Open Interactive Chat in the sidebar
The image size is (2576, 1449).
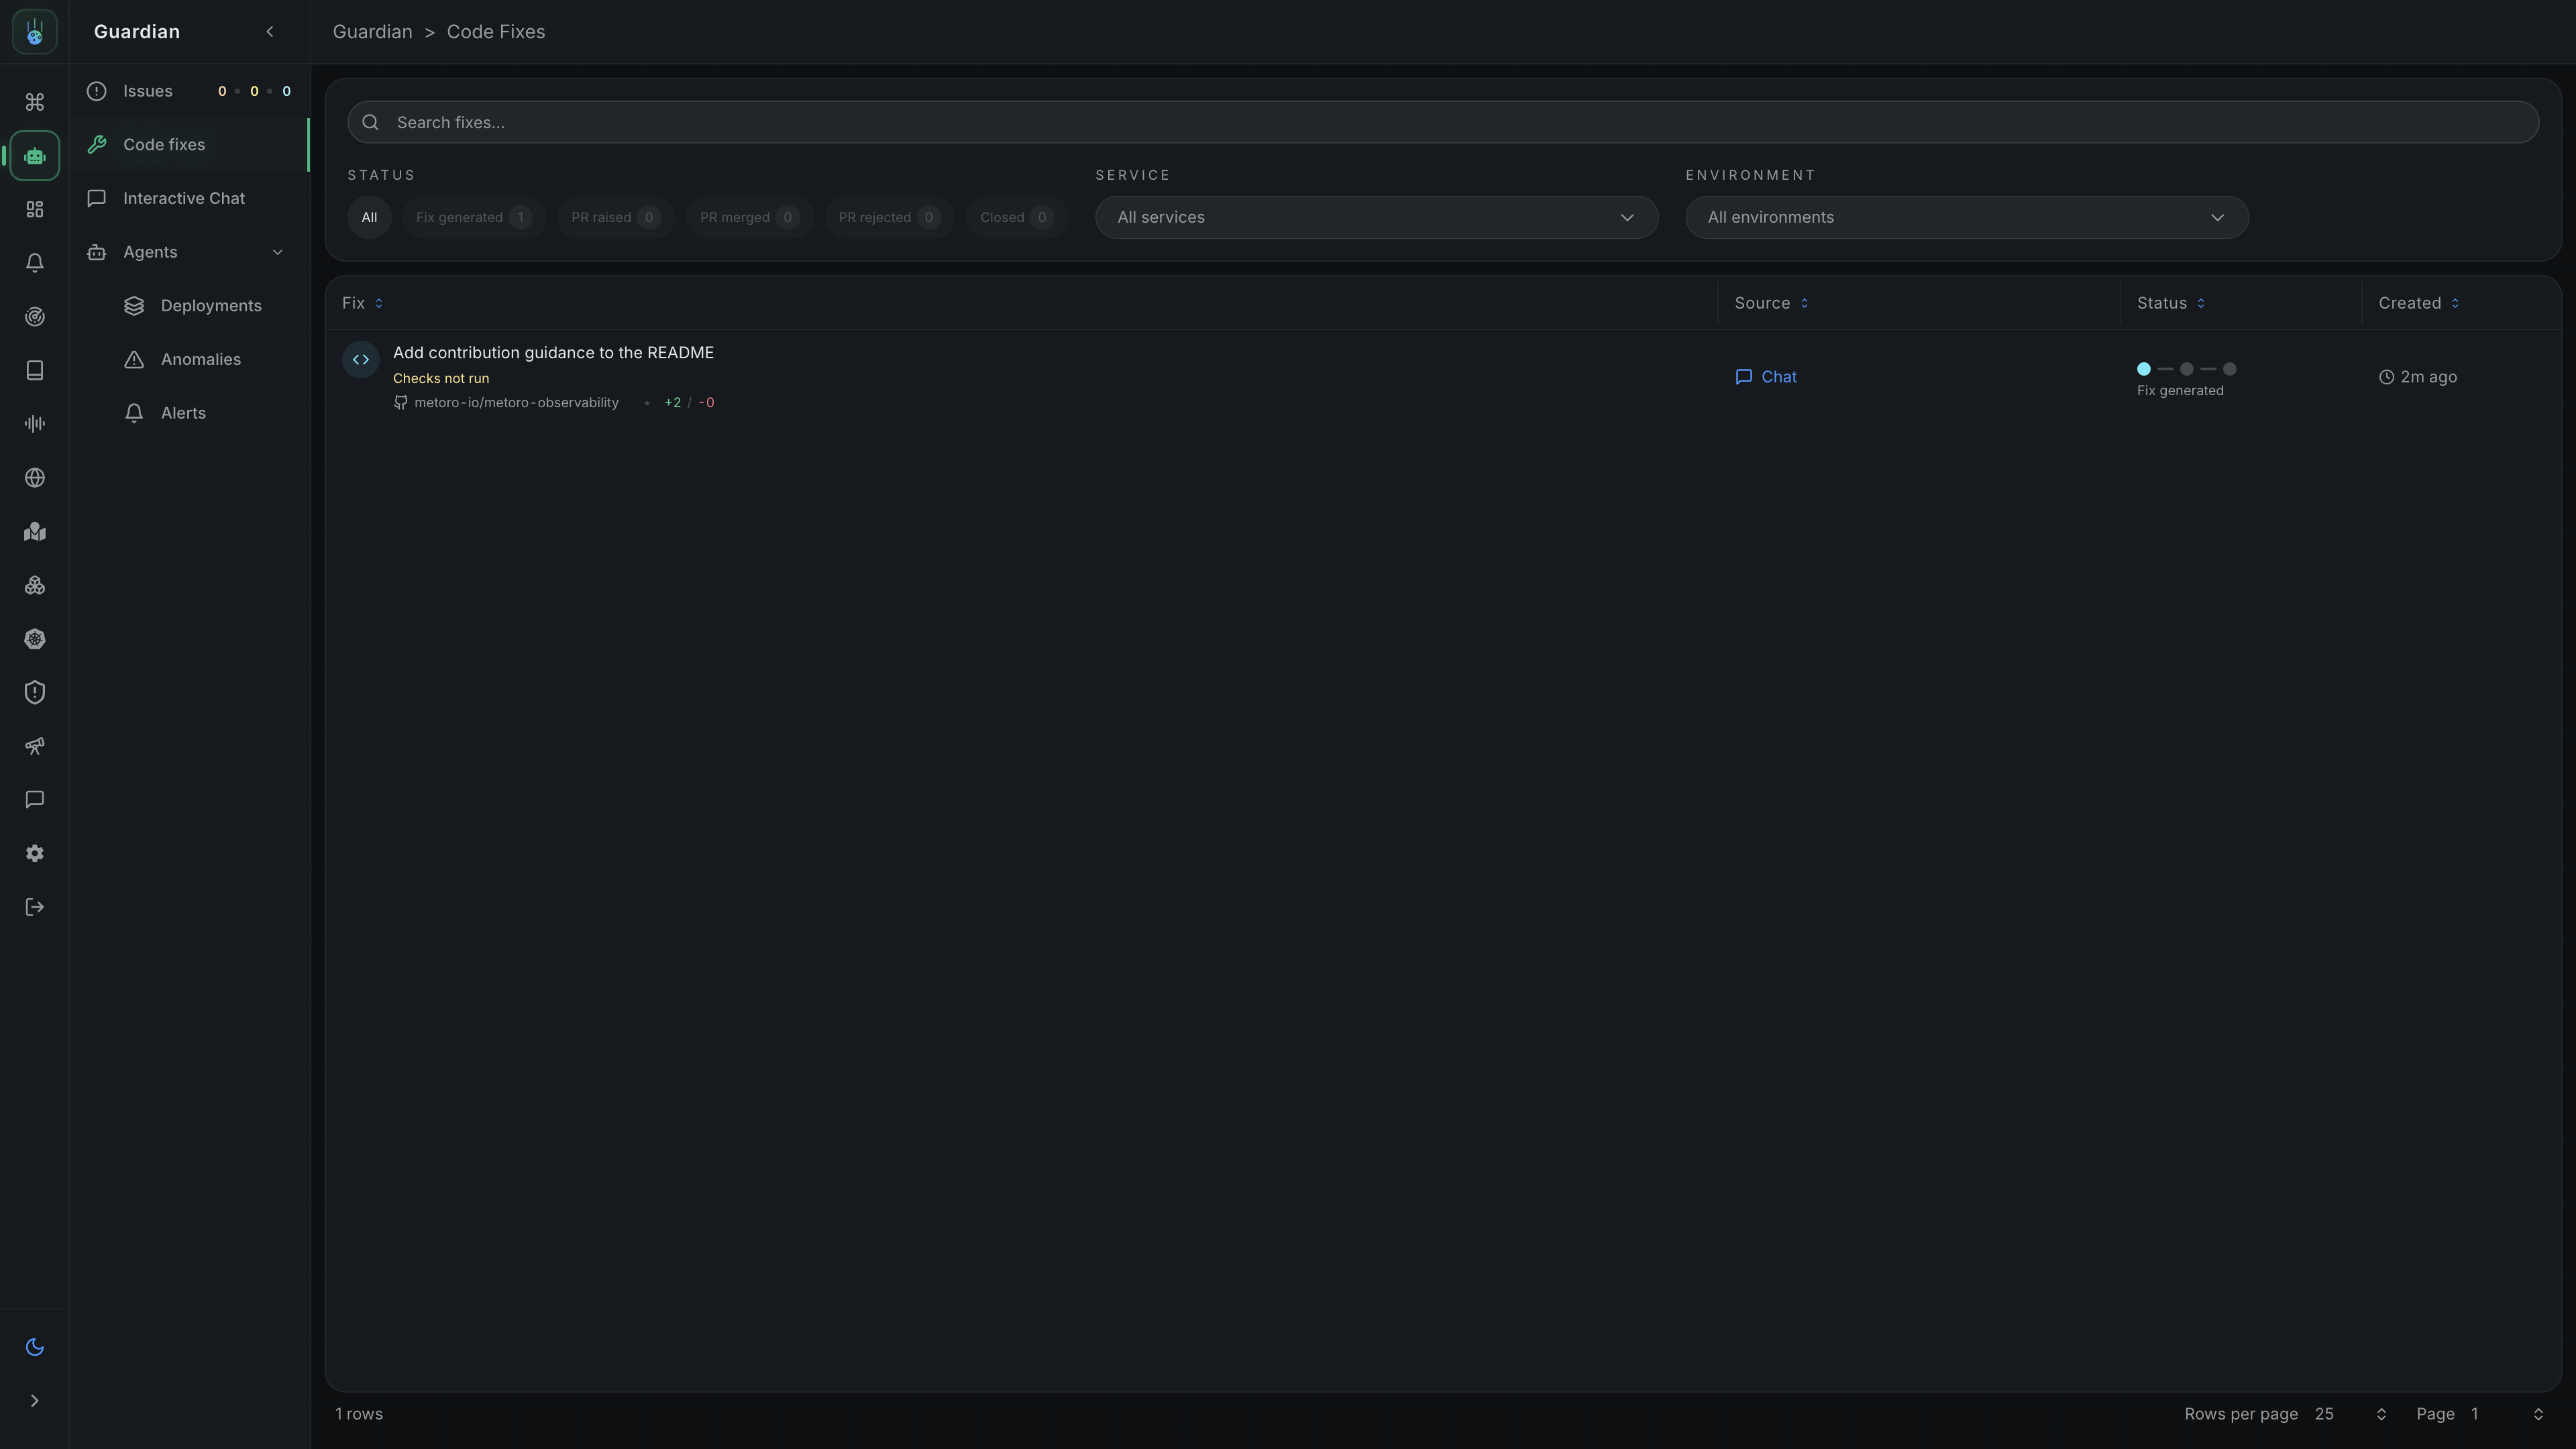pyautogui.click(x=189, y=198)
